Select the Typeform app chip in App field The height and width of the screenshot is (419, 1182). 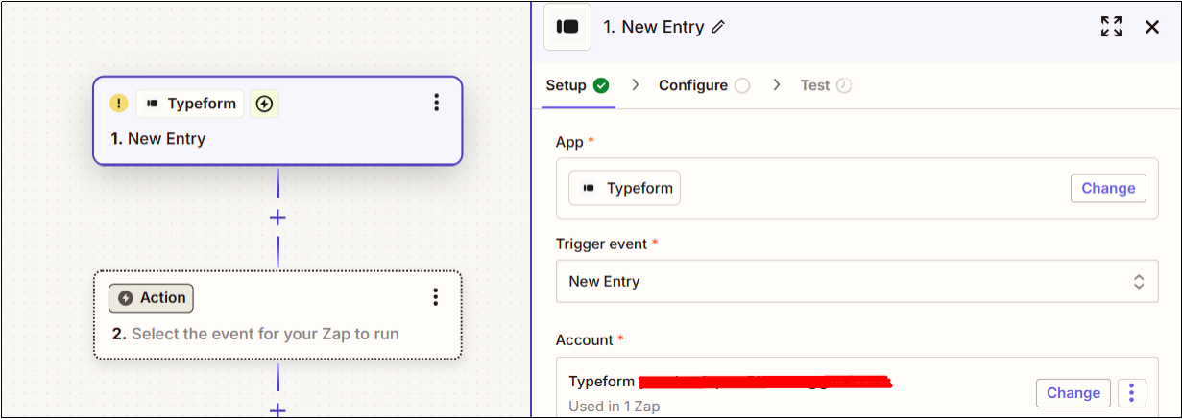tap(624, 188)
